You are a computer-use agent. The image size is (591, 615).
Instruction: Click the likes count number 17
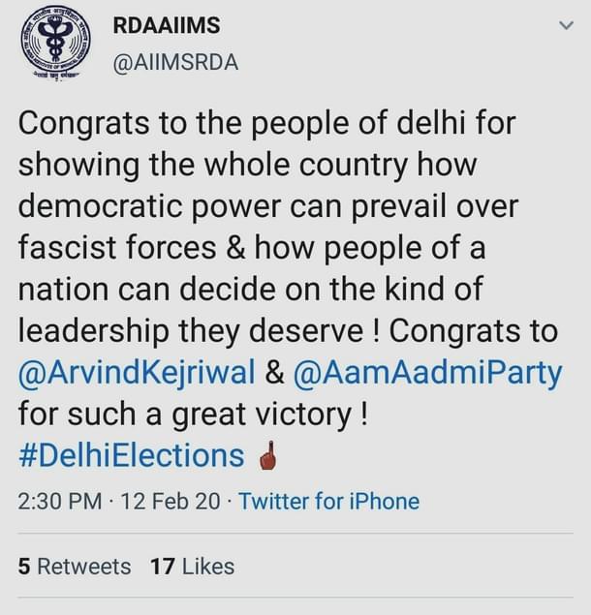(162, 567)
